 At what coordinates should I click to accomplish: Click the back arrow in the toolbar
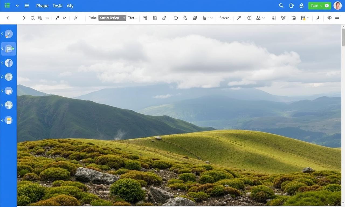[x=8, y=18]
